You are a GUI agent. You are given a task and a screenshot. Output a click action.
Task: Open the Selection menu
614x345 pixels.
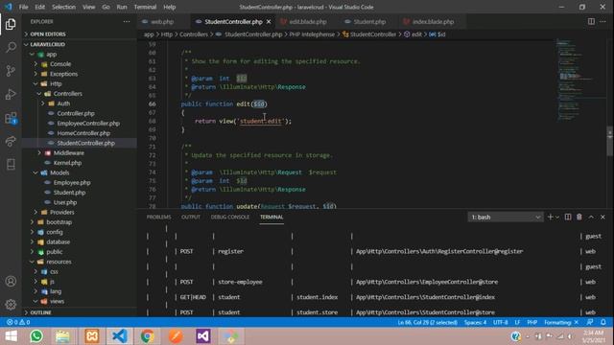coord(63,7)
